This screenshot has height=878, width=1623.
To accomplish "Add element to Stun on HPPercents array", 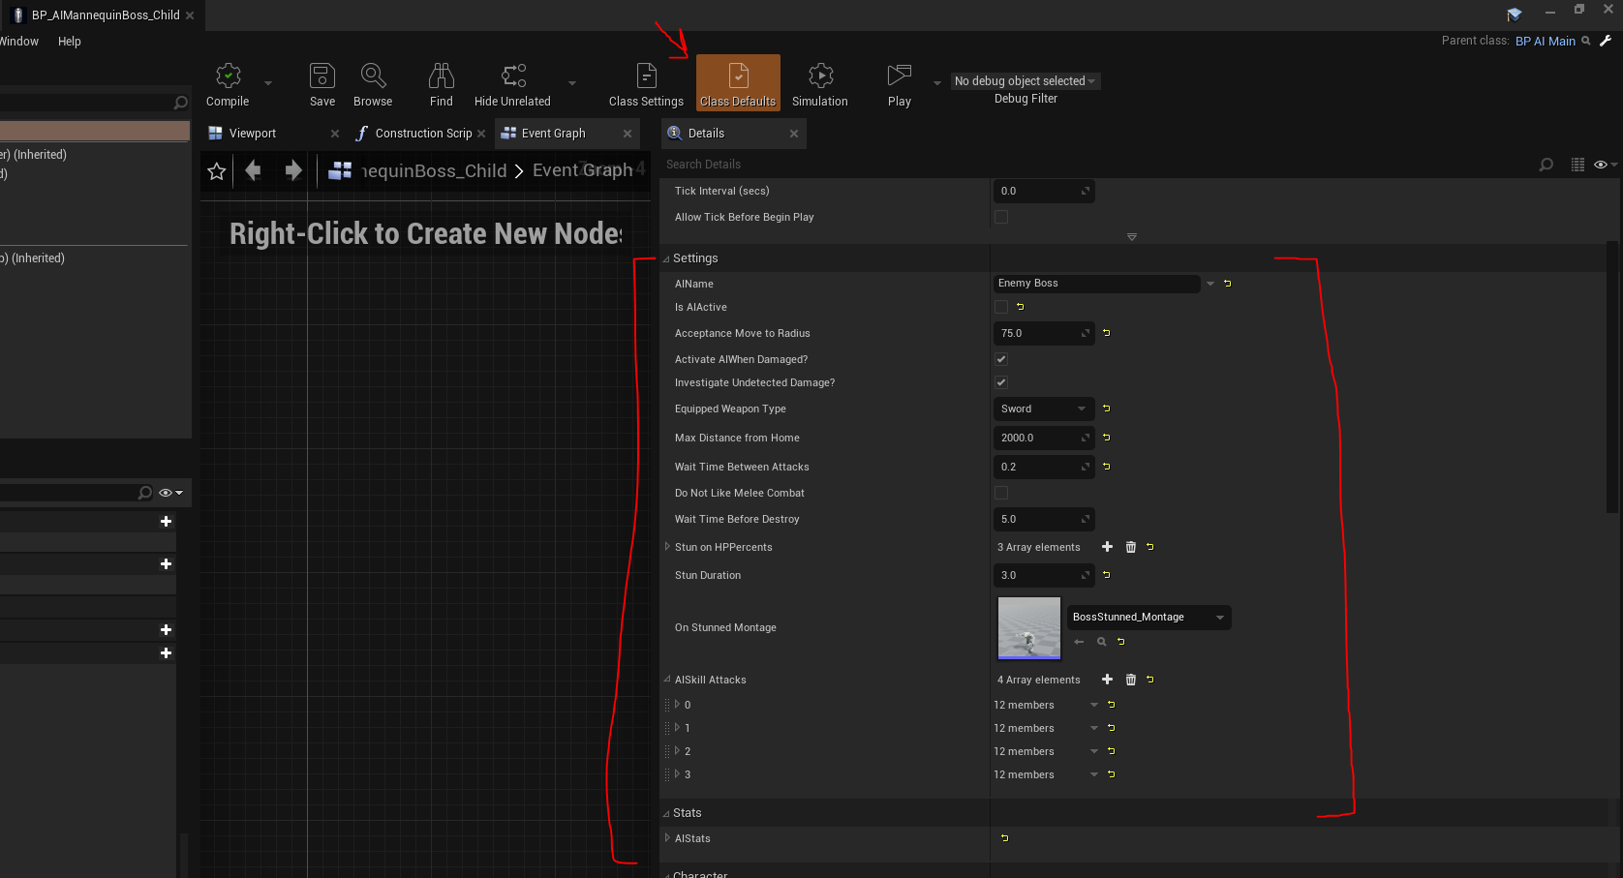I will 1107,547.
